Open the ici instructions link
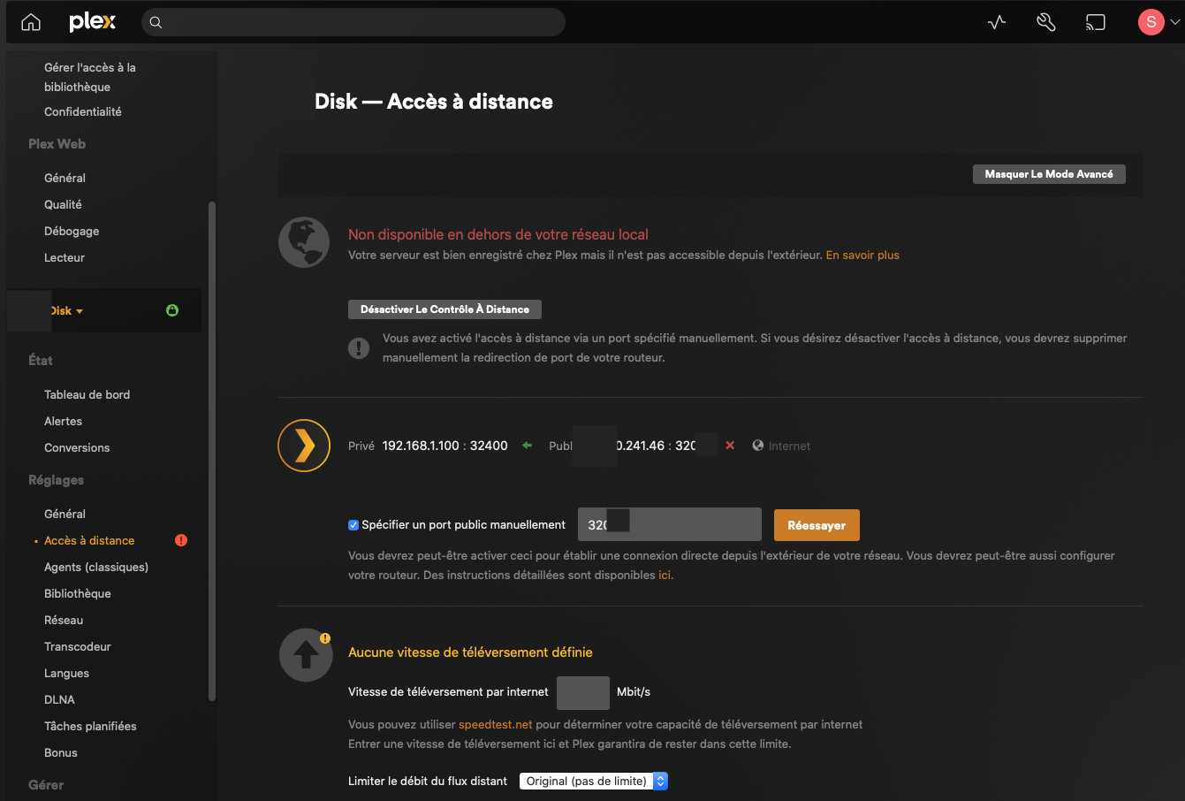 [664, 575]
